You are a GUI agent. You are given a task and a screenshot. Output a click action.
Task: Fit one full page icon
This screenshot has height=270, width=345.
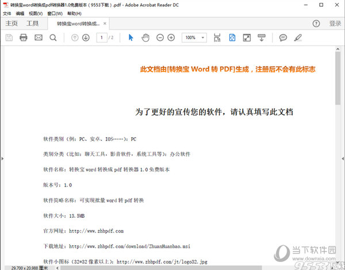(x=232, y=37)
